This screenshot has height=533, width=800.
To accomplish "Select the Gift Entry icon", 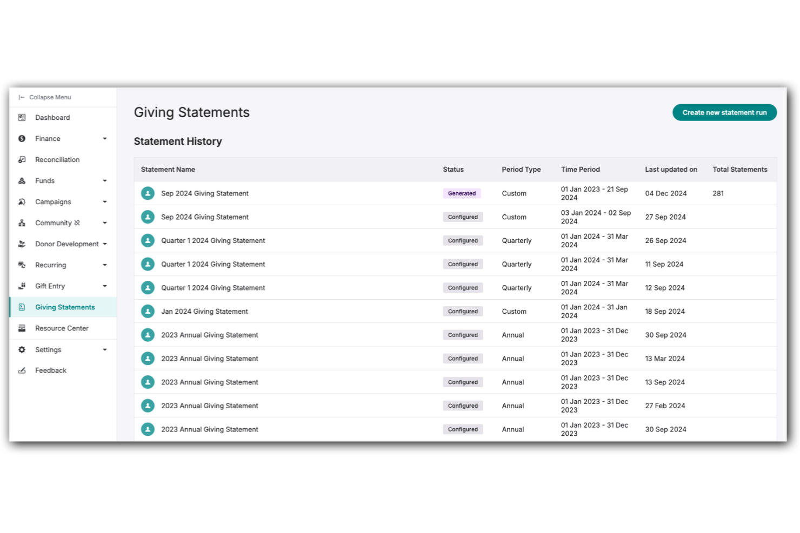I will click(22, 286).
